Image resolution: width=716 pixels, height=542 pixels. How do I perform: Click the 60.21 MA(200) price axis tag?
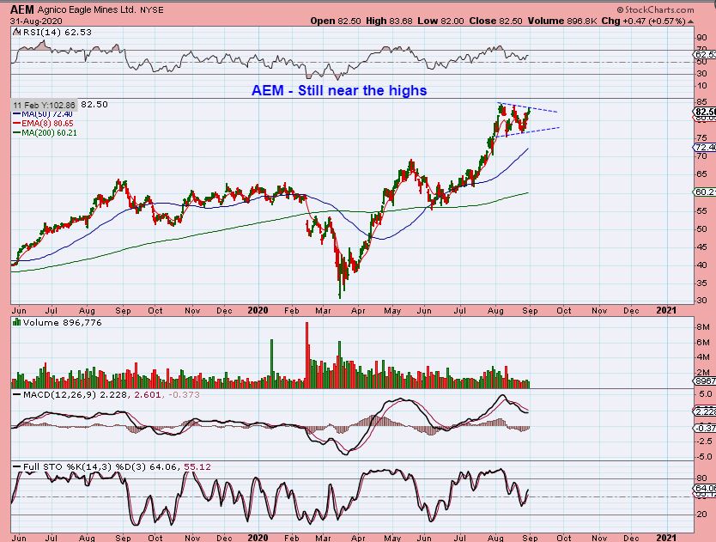(705, 192)
